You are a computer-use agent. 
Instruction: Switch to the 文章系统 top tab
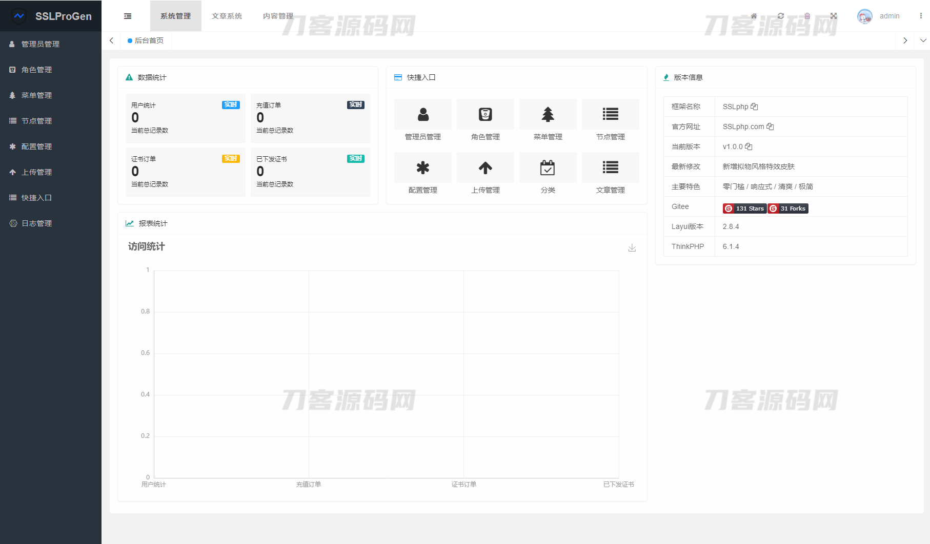(x=227, y=16)
